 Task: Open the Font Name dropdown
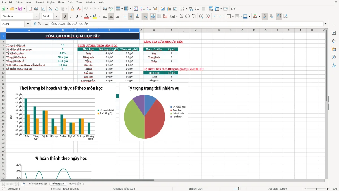pos(36,16)
